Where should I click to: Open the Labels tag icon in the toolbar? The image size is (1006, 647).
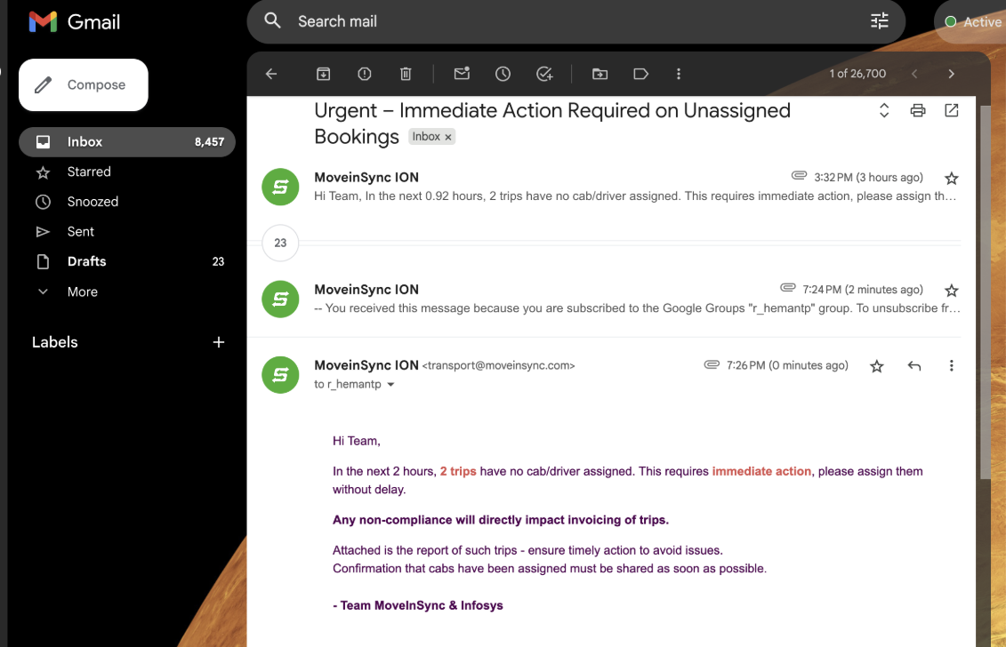pyautogui.click(x=641, y=74)
